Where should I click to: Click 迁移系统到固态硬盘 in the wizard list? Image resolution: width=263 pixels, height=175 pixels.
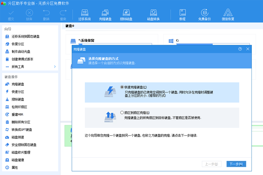pyautogui.click(x=25, y=36)
